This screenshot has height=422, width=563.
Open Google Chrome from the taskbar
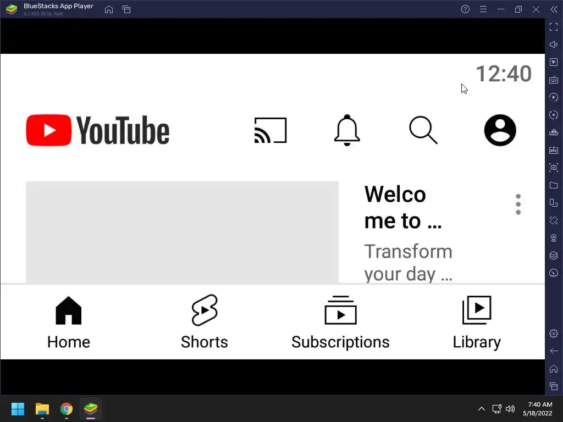[67, 409]
